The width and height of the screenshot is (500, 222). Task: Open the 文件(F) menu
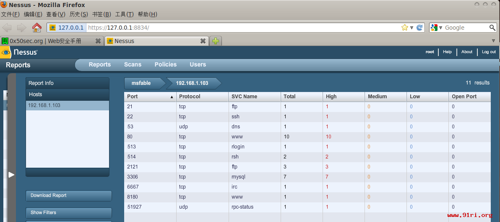click(x=10, y=14)
